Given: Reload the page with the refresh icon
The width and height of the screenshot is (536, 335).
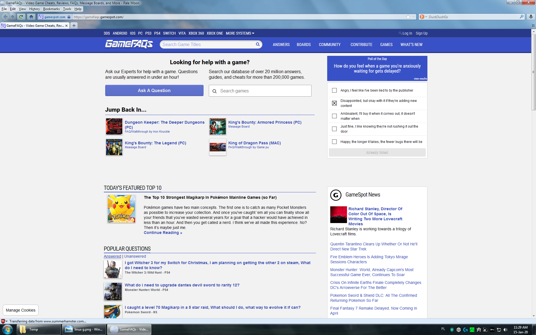Looking at the screenshot, I should click(x=21, y=17).
